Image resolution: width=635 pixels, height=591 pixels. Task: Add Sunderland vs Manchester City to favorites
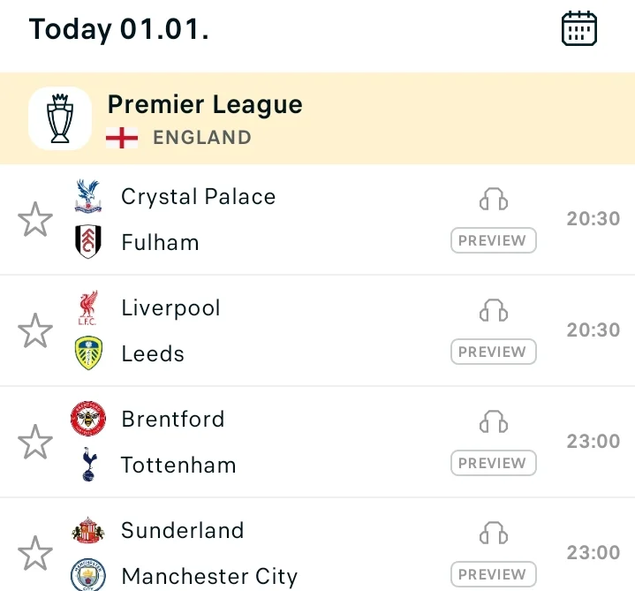[x=35, y=553]
